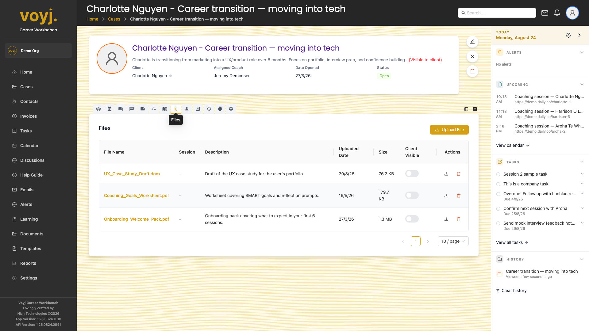This screenshot has width=589, height=331.
Task: Click the Search input field
Action: [497, 13]
